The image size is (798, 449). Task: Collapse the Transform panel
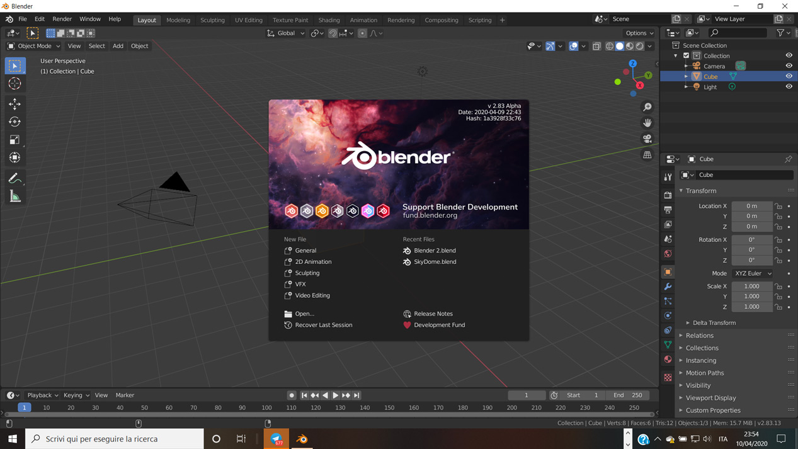[700, 191]
